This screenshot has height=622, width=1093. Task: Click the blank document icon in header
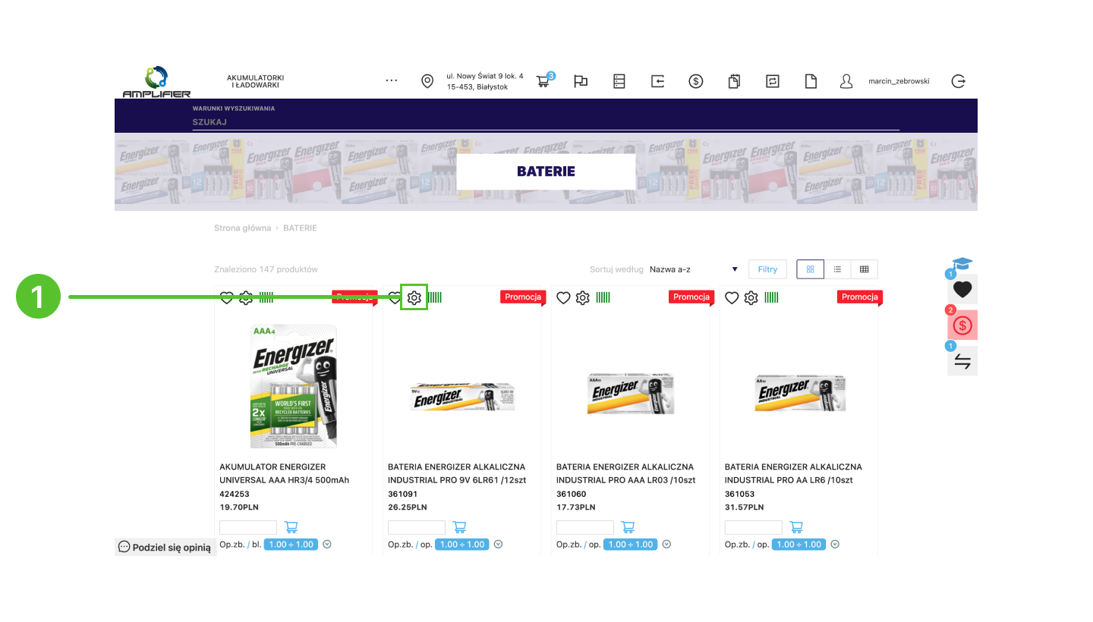(811, 81)
